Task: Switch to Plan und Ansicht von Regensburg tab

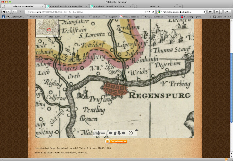Action: tap(67, 6)
